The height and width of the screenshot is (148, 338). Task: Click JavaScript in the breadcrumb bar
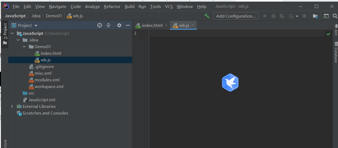15,16
